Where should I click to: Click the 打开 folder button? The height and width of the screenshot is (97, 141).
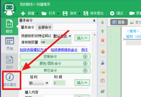click(x=48, y=13)
